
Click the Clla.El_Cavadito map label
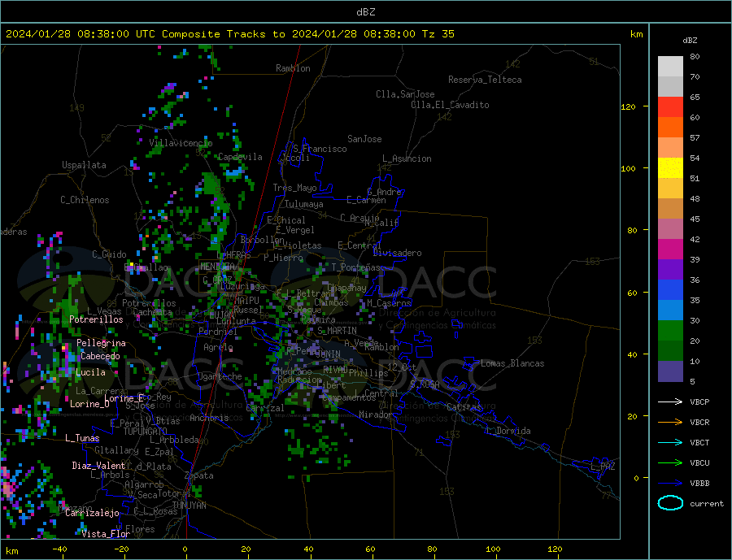click(450, 105)
